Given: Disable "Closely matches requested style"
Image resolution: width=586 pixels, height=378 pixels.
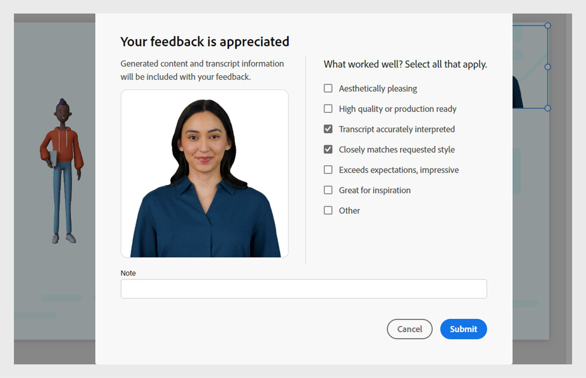Looking at the screenshot, I should pyautogui.click(x=328, y=149).
